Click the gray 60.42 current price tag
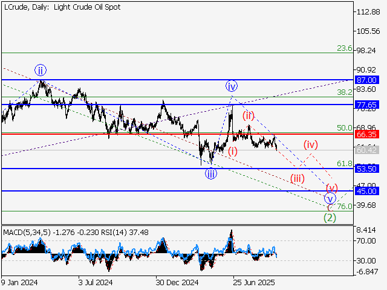Viewport: 387px width, 290px height. pyautogui.click(x=367, y=150)
